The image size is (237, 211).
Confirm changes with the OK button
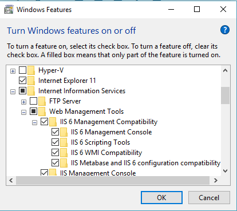161,198
